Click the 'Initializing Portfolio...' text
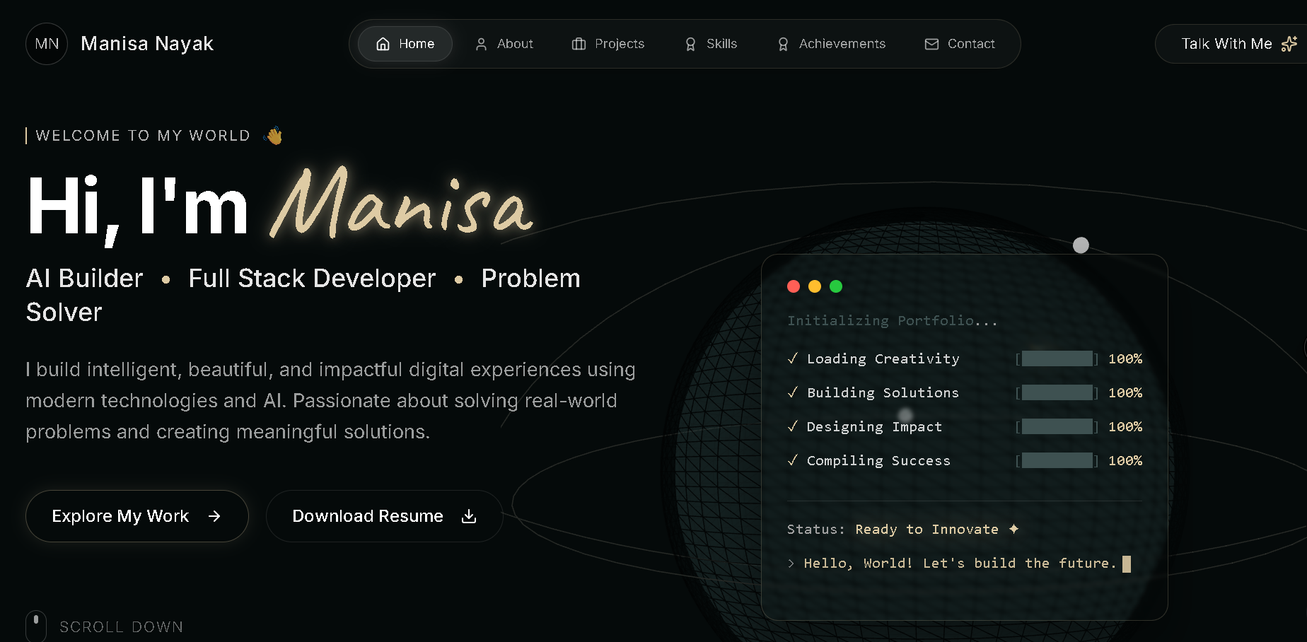Screen dimensions: 1307x642 click(893, 321)
